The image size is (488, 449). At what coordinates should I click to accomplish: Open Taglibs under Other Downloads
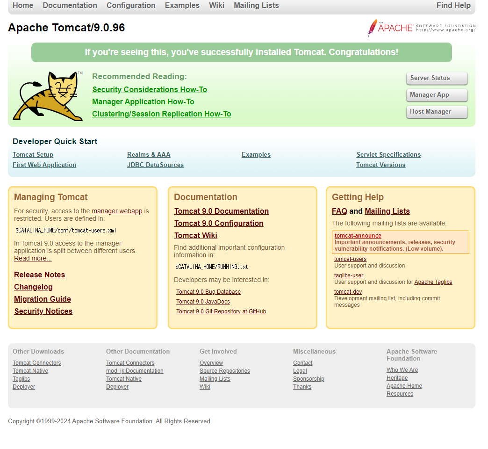21,379
